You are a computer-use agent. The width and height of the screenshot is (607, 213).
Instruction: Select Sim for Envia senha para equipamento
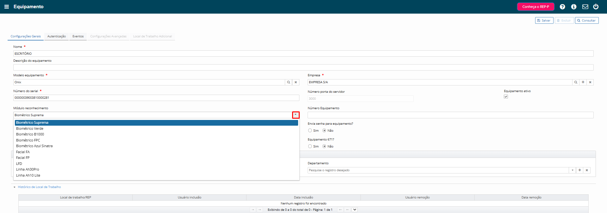tap(310, 130)
